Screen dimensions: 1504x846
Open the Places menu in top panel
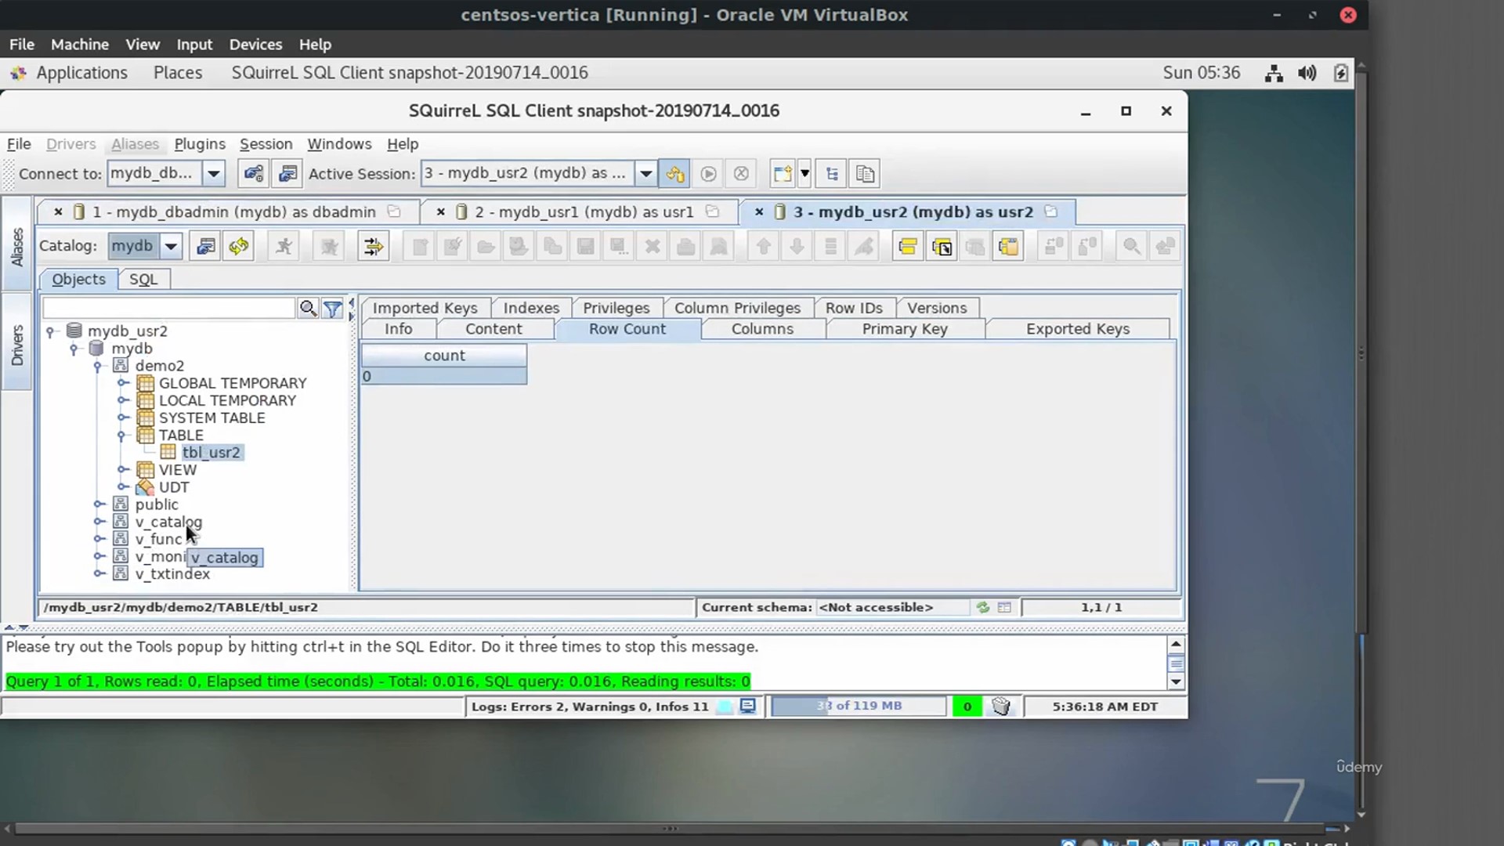point(178,73)
